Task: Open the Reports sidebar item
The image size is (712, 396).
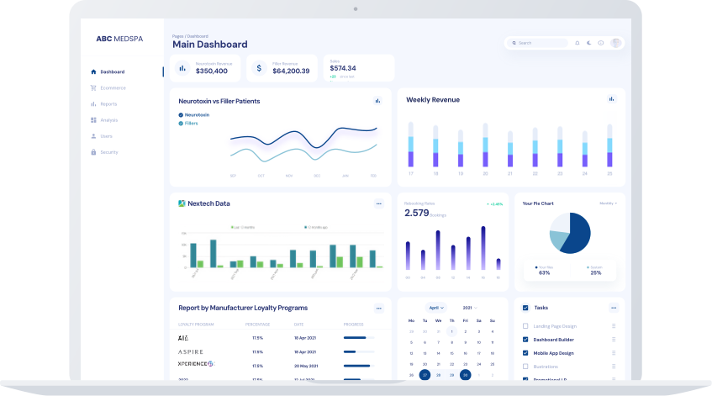Action: (108, 103)
